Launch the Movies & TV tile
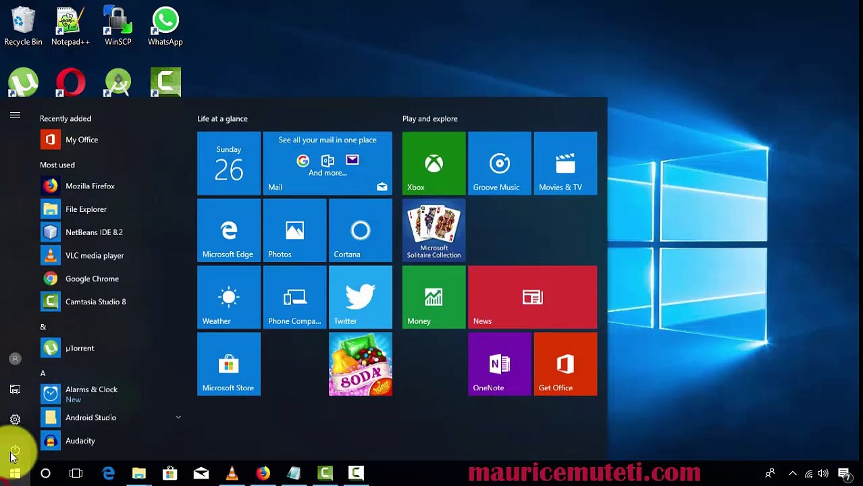This screenshot has height=486, width=863. [565, 163]
